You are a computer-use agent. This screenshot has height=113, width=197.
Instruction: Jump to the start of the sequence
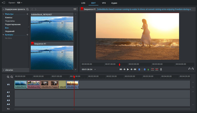[121, 69]
